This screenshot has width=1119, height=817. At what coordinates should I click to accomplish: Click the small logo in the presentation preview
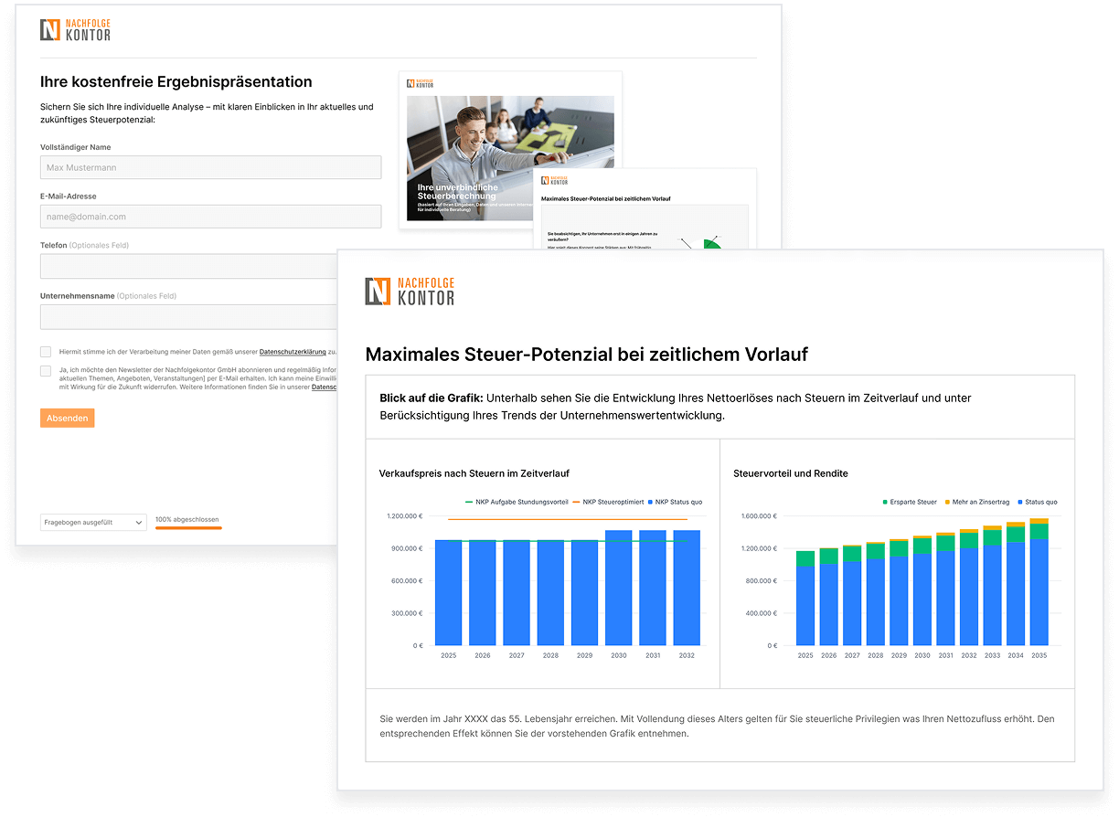click(421, 83)
